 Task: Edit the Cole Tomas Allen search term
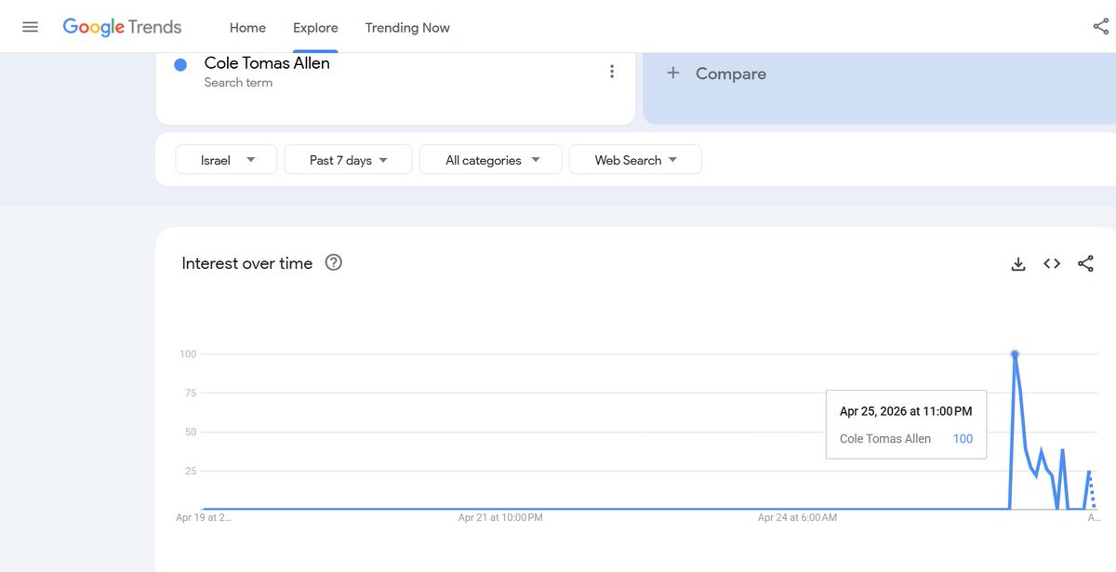[267, 63]
